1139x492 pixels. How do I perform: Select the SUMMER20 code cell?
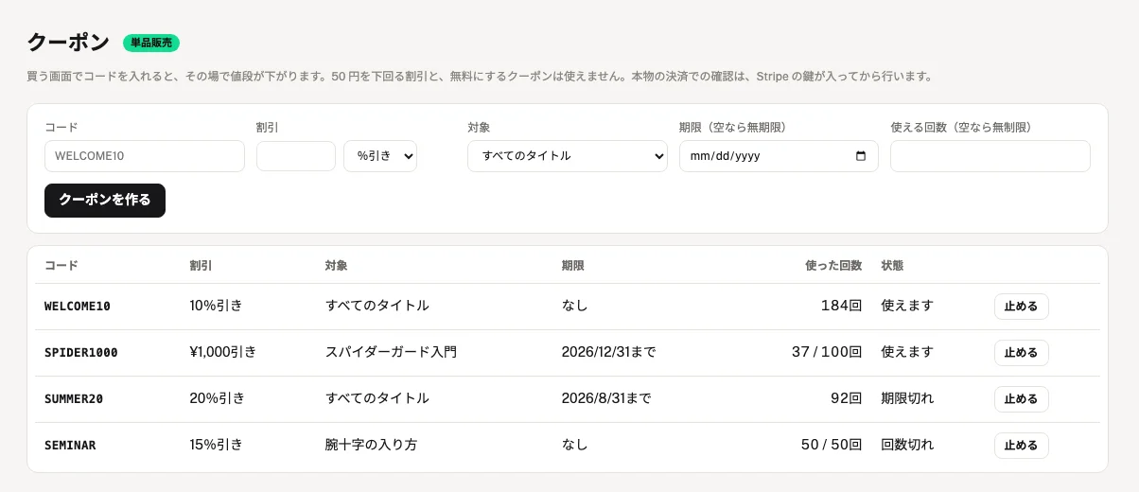pos(74,399)
